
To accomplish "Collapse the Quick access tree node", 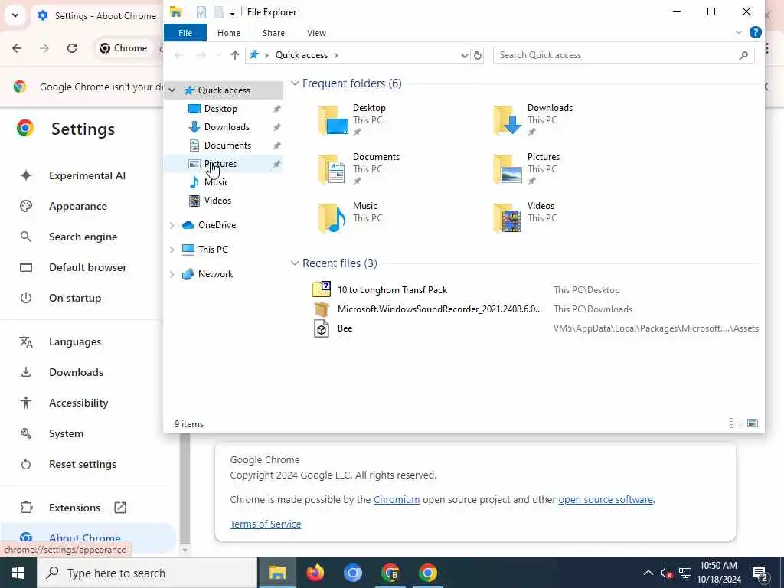I will 172,90.
